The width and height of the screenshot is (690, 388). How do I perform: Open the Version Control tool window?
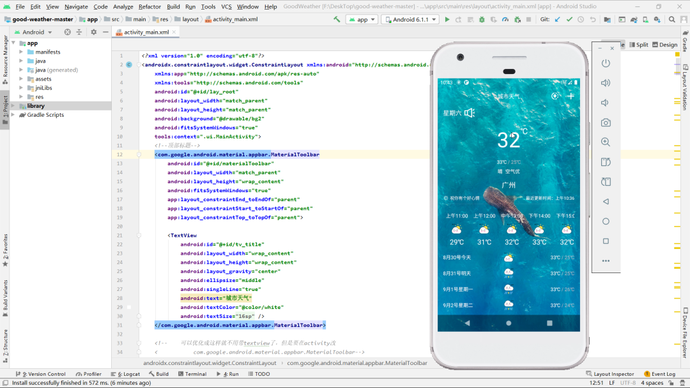pyautogui.click(x=40, y=374)
